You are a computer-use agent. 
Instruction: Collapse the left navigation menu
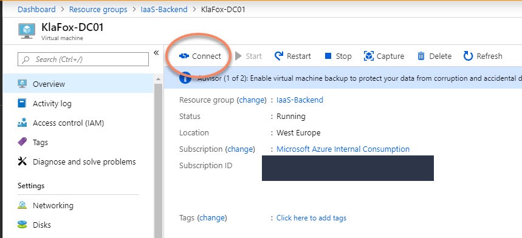pos(156,53)
